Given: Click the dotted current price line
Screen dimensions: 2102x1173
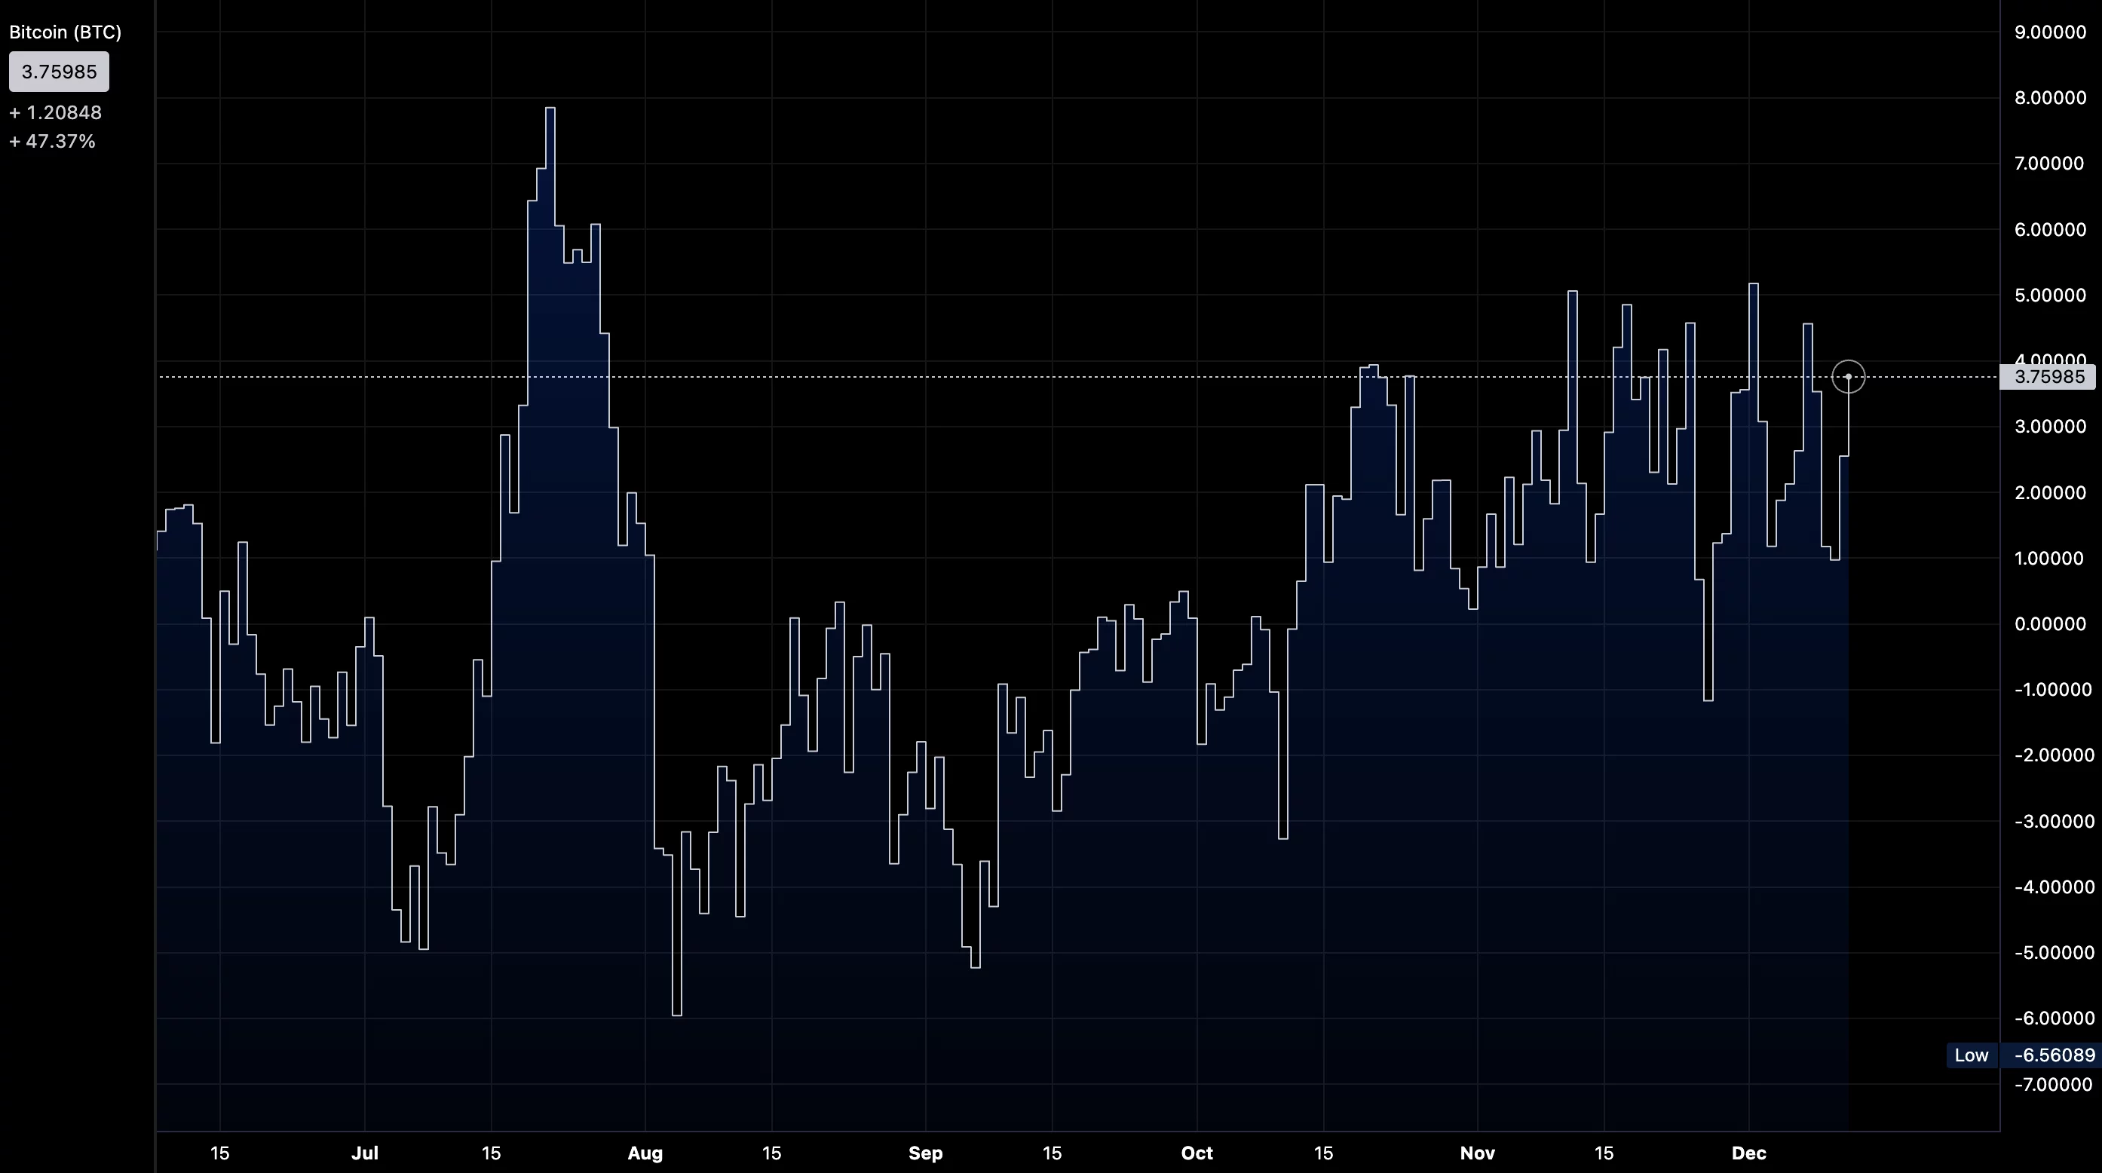Looking at the screenshot, I should [x=979, y=377].
